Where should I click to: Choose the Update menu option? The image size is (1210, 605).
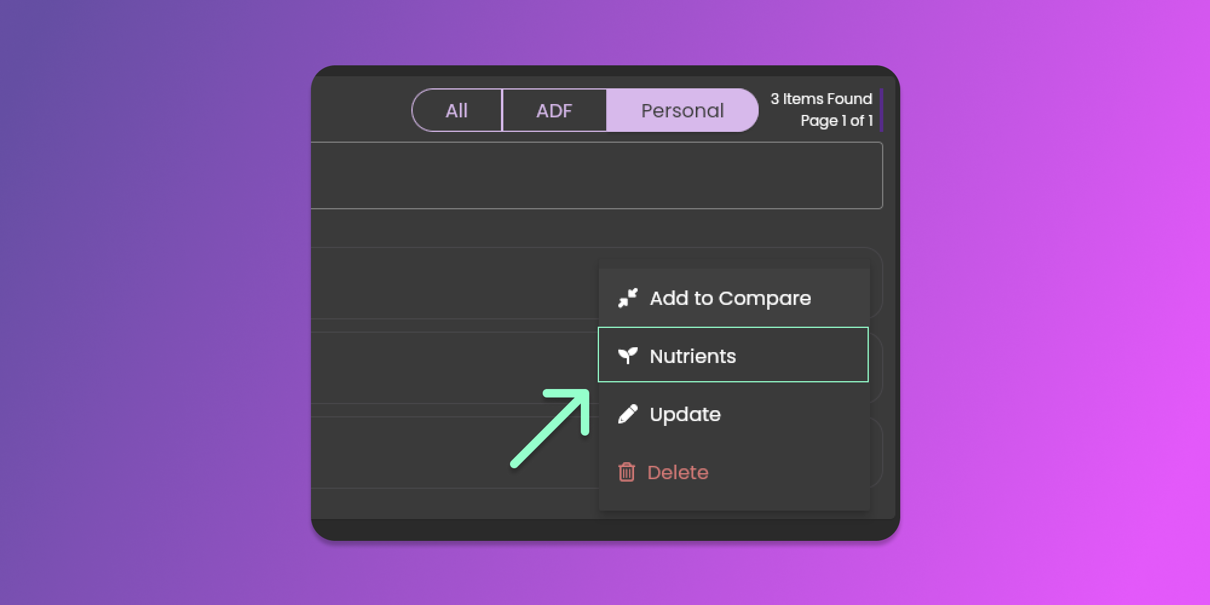(x=685, y=414)
